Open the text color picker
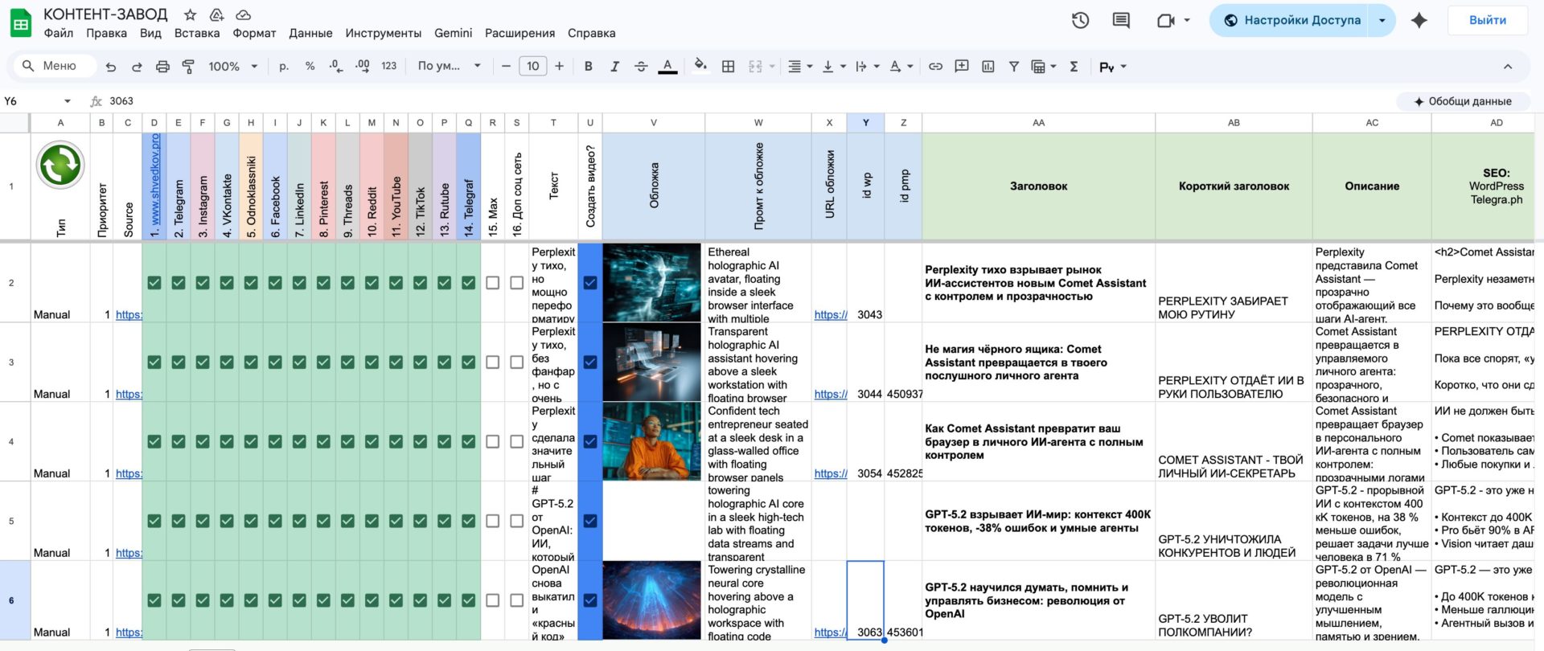This screenshot has width=1544, height=651. point(667,67)
